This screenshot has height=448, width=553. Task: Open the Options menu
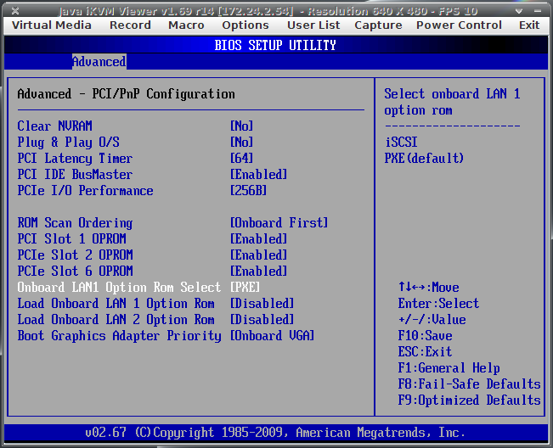point(245,25)
